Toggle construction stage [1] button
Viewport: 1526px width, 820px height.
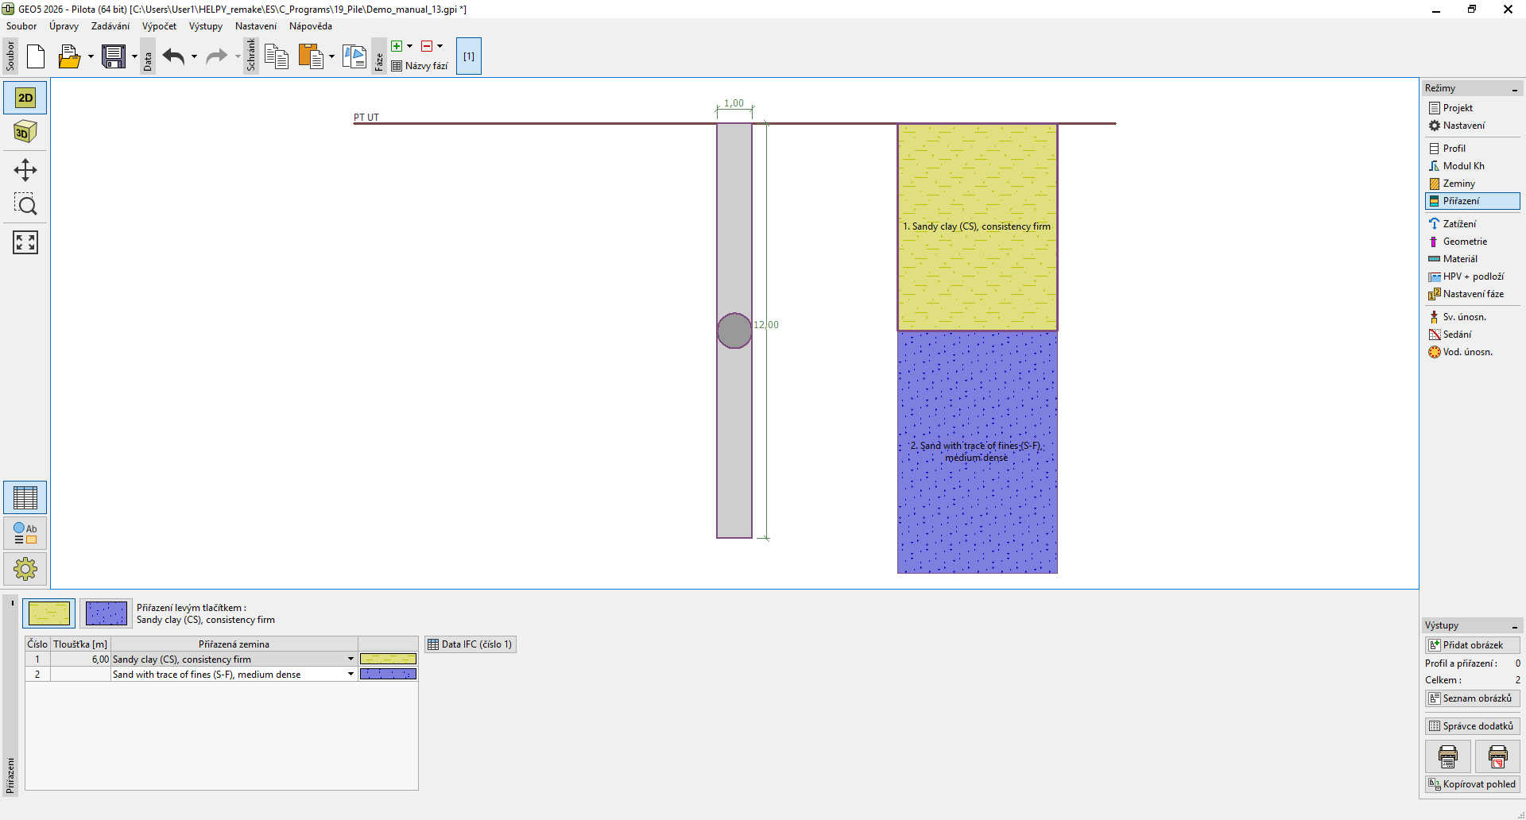pos(469,56)
